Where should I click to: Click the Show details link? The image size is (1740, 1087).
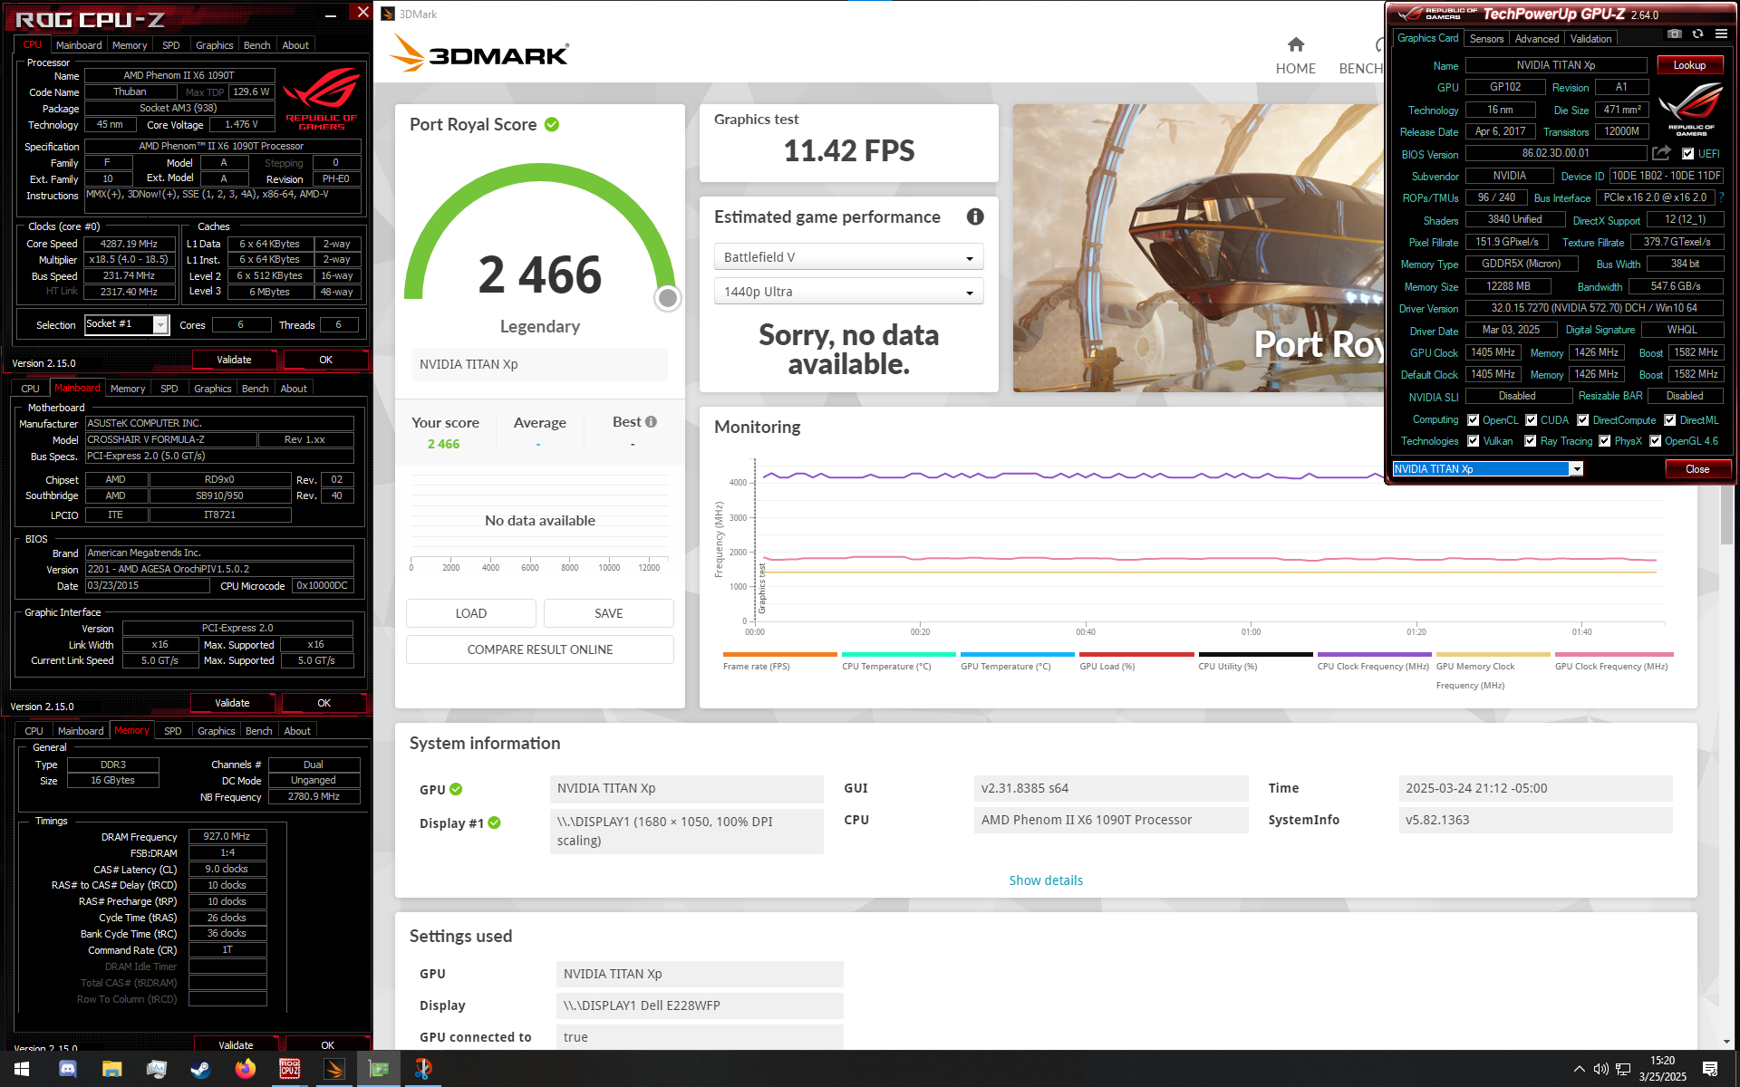1046,880
